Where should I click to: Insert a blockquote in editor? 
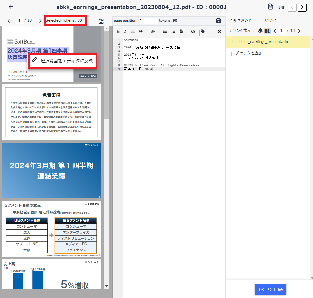pyautogui.click(x=141, y=31)
